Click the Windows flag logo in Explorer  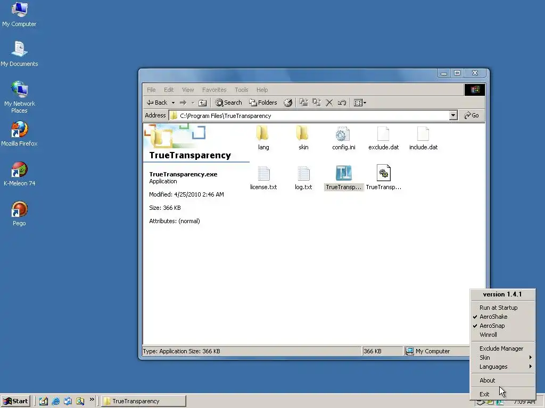pyautogui.click(x=475, y=89)
